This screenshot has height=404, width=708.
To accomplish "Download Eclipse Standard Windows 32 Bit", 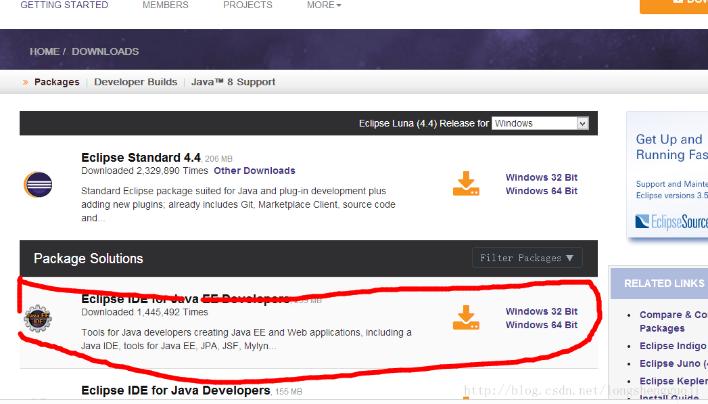I will (x=542, y=177).
